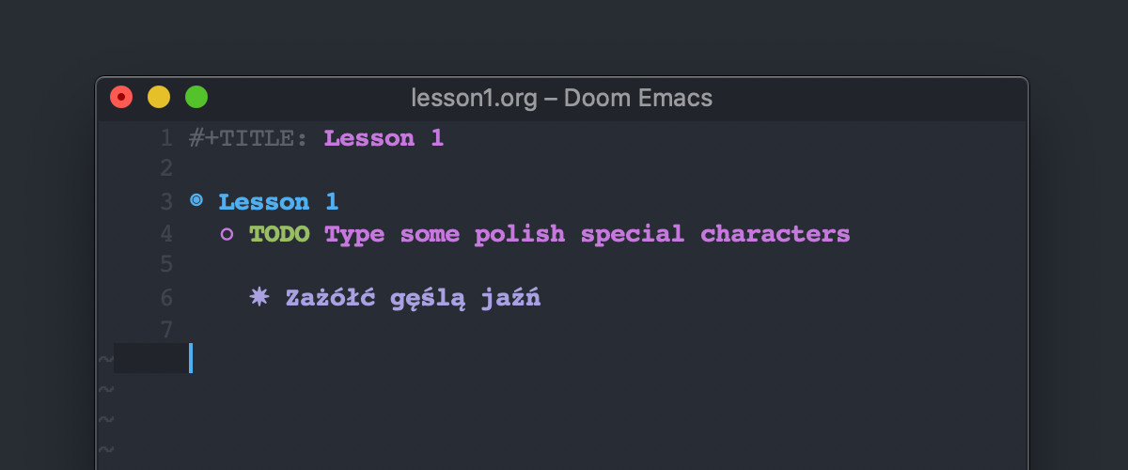This screenshot has width=1128, height=470.
Task: Click line number 4 in the gutter
Action: [x=166, y=233]
